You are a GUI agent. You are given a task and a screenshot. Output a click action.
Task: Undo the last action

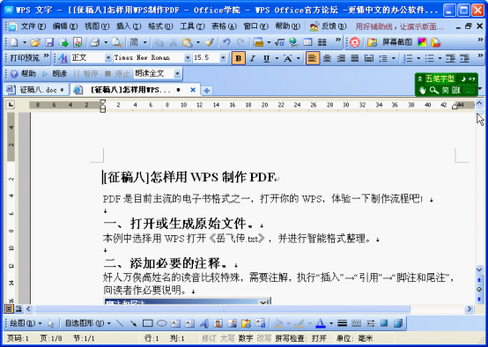tap(226, 42)
